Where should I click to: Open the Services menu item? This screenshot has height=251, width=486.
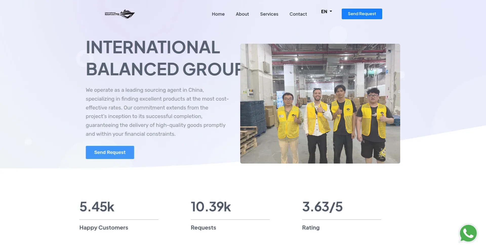pos(269,14)
